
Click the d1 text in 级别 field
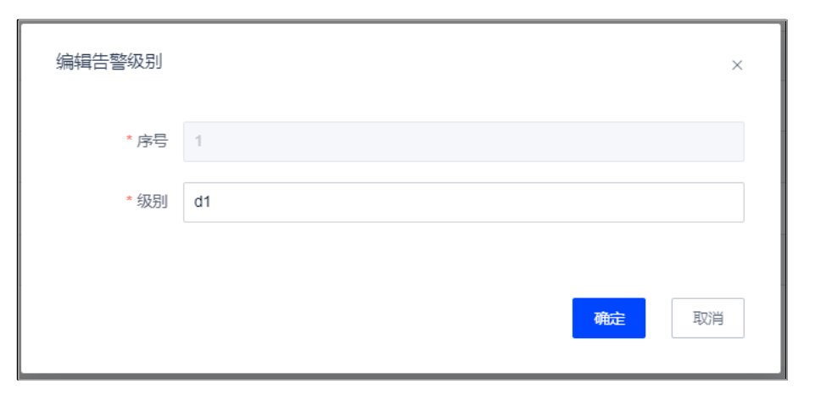coord(202,202)
